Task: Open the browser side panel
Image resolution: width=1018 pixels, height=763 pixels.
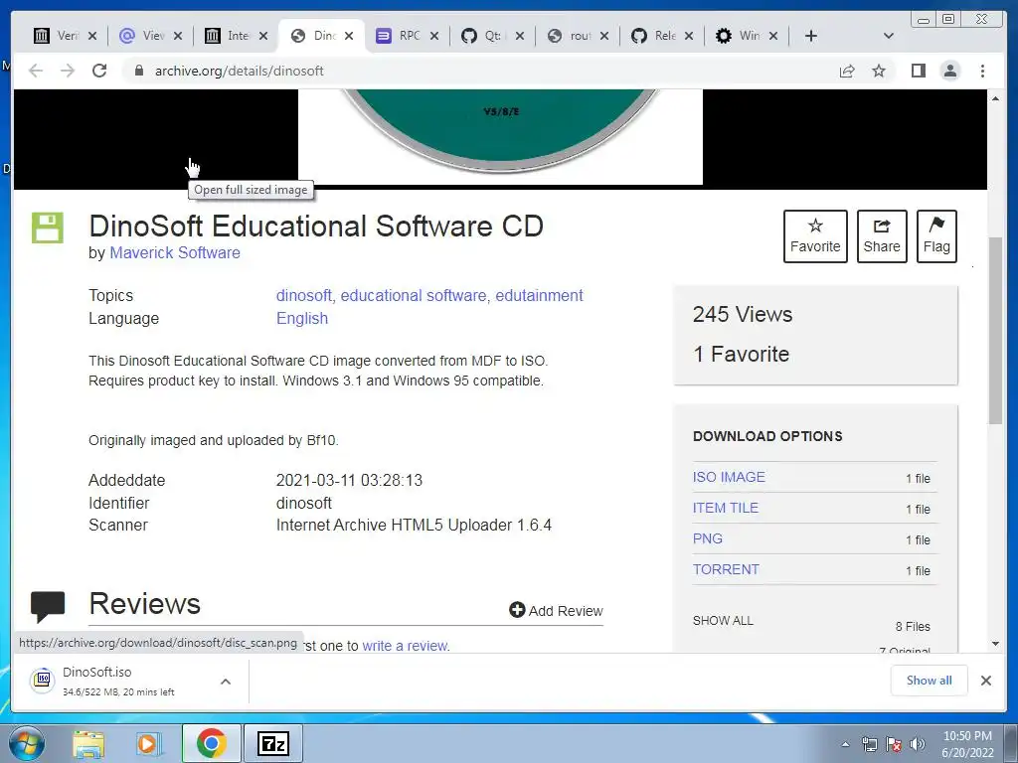Action: (918, 71)
